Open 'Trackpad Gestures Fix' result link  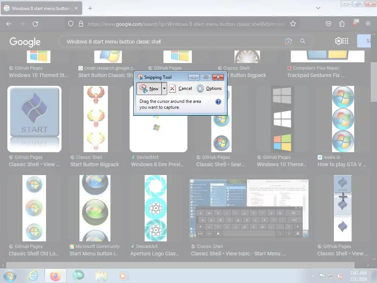(316, 75)
